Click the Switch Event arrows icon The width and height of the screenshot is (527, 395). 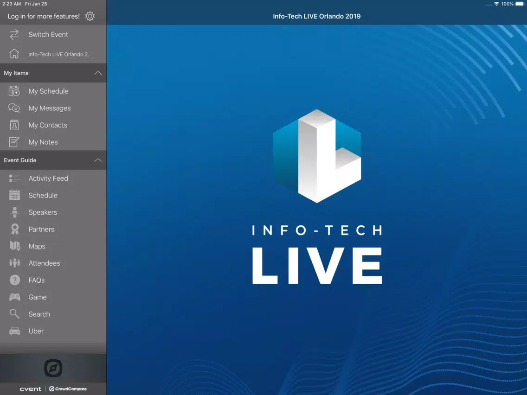click(14, 35)
